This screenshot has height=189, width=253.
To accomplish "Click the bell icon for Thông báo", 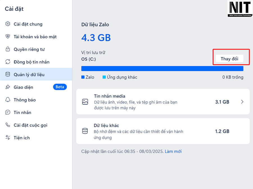I will coord(8,100).
